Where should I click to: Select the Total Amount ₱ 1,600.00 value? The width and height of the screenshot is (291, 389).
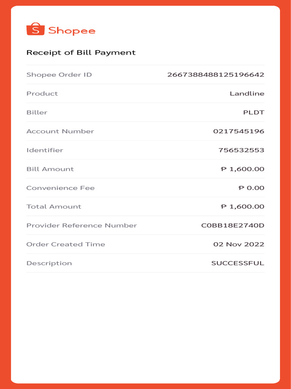[242, 206]
